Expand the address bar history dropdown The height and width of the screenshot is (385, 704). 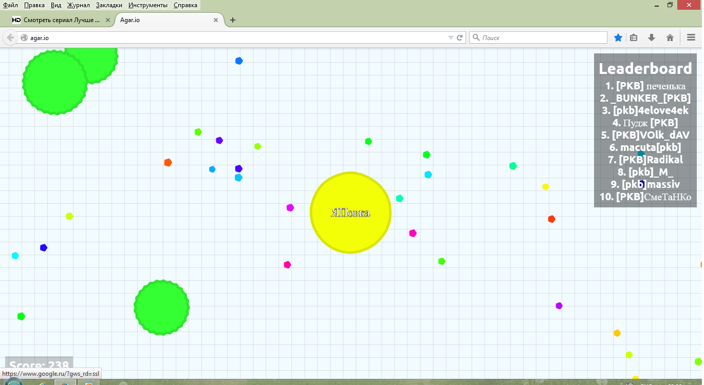[451, 37]
